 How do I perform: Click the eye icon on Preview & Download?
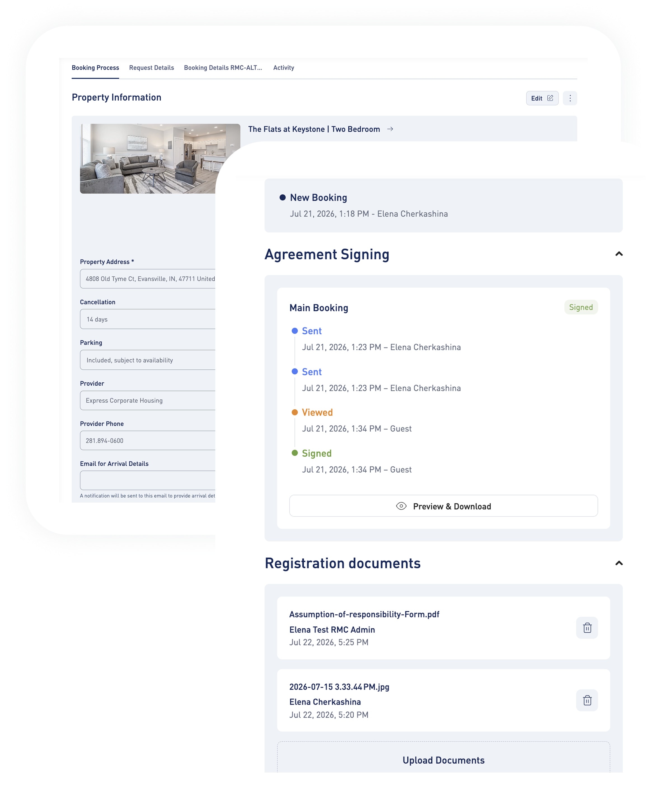pyautogui.click(x=401, y=506)
